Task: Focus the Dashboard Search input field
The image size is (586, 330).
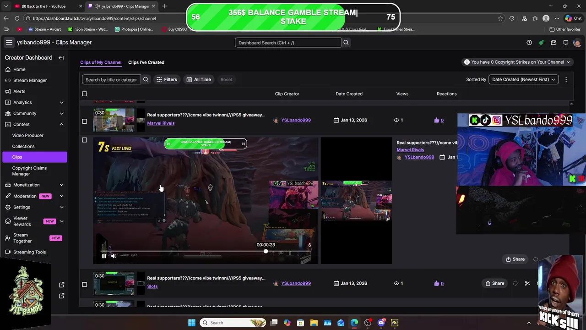Action: pyautogui.click(x=288, y=43)
